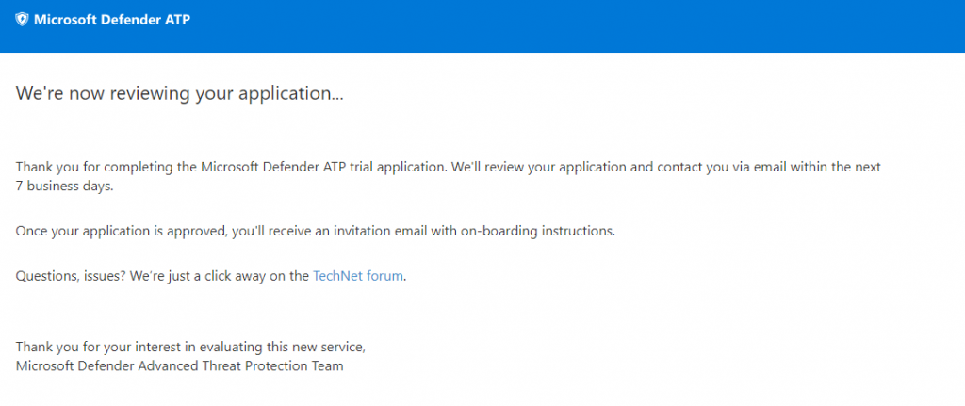Click the Microsoft Defender shield icon
This screenshot has width=965, height=406.
point(22,20)
